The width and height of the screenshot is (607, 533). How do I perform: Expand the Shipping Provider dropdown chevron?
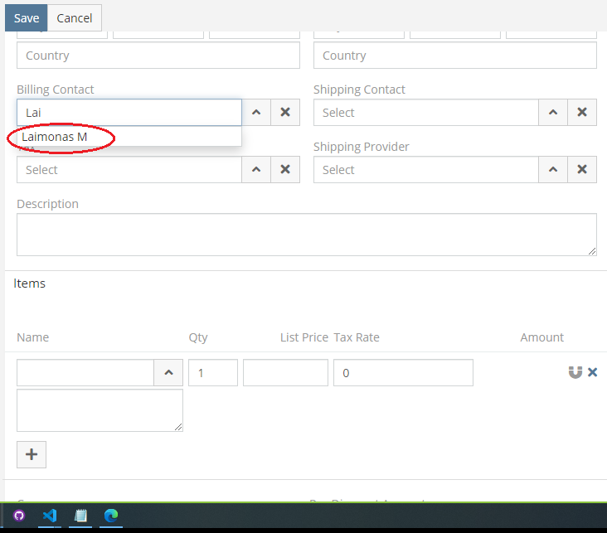[x=553, y=170]
